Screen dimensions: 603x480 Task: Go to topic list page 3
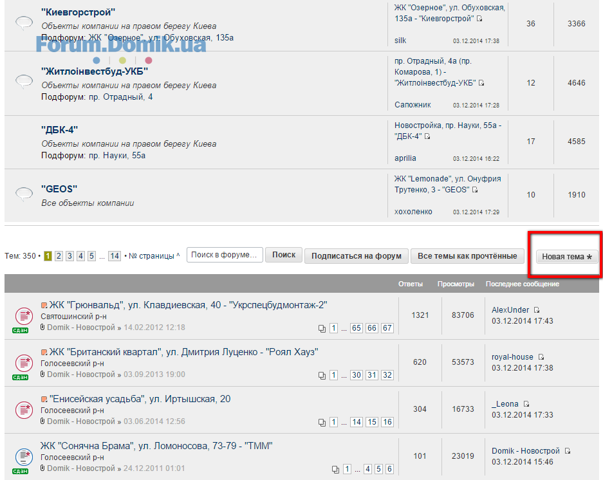click(70, 256)
